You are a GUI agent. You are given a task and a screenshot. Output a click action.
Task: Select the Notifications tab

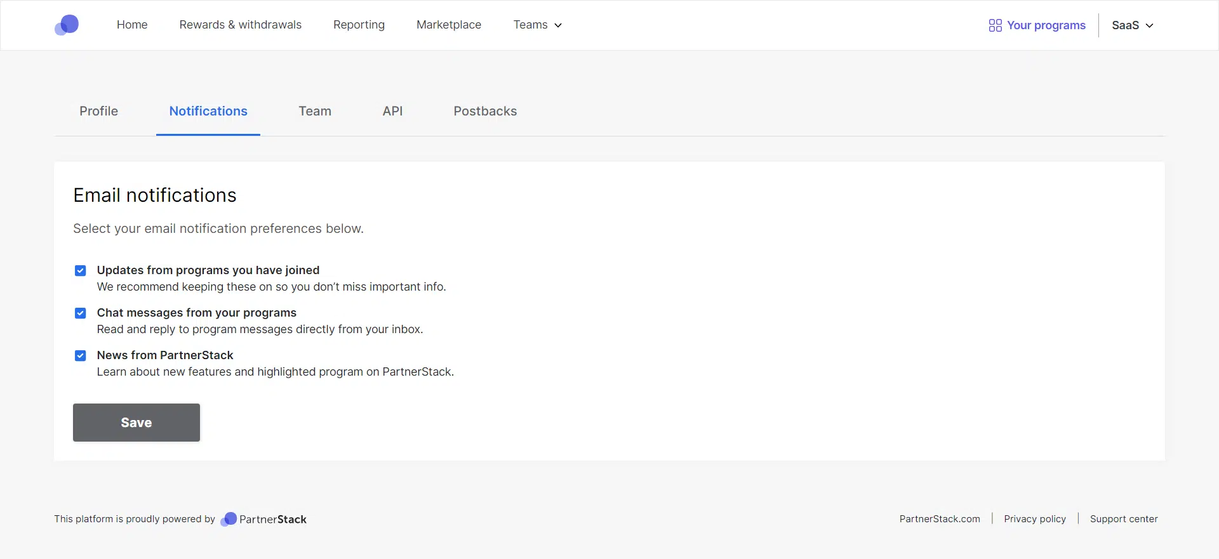coord(208,111)
